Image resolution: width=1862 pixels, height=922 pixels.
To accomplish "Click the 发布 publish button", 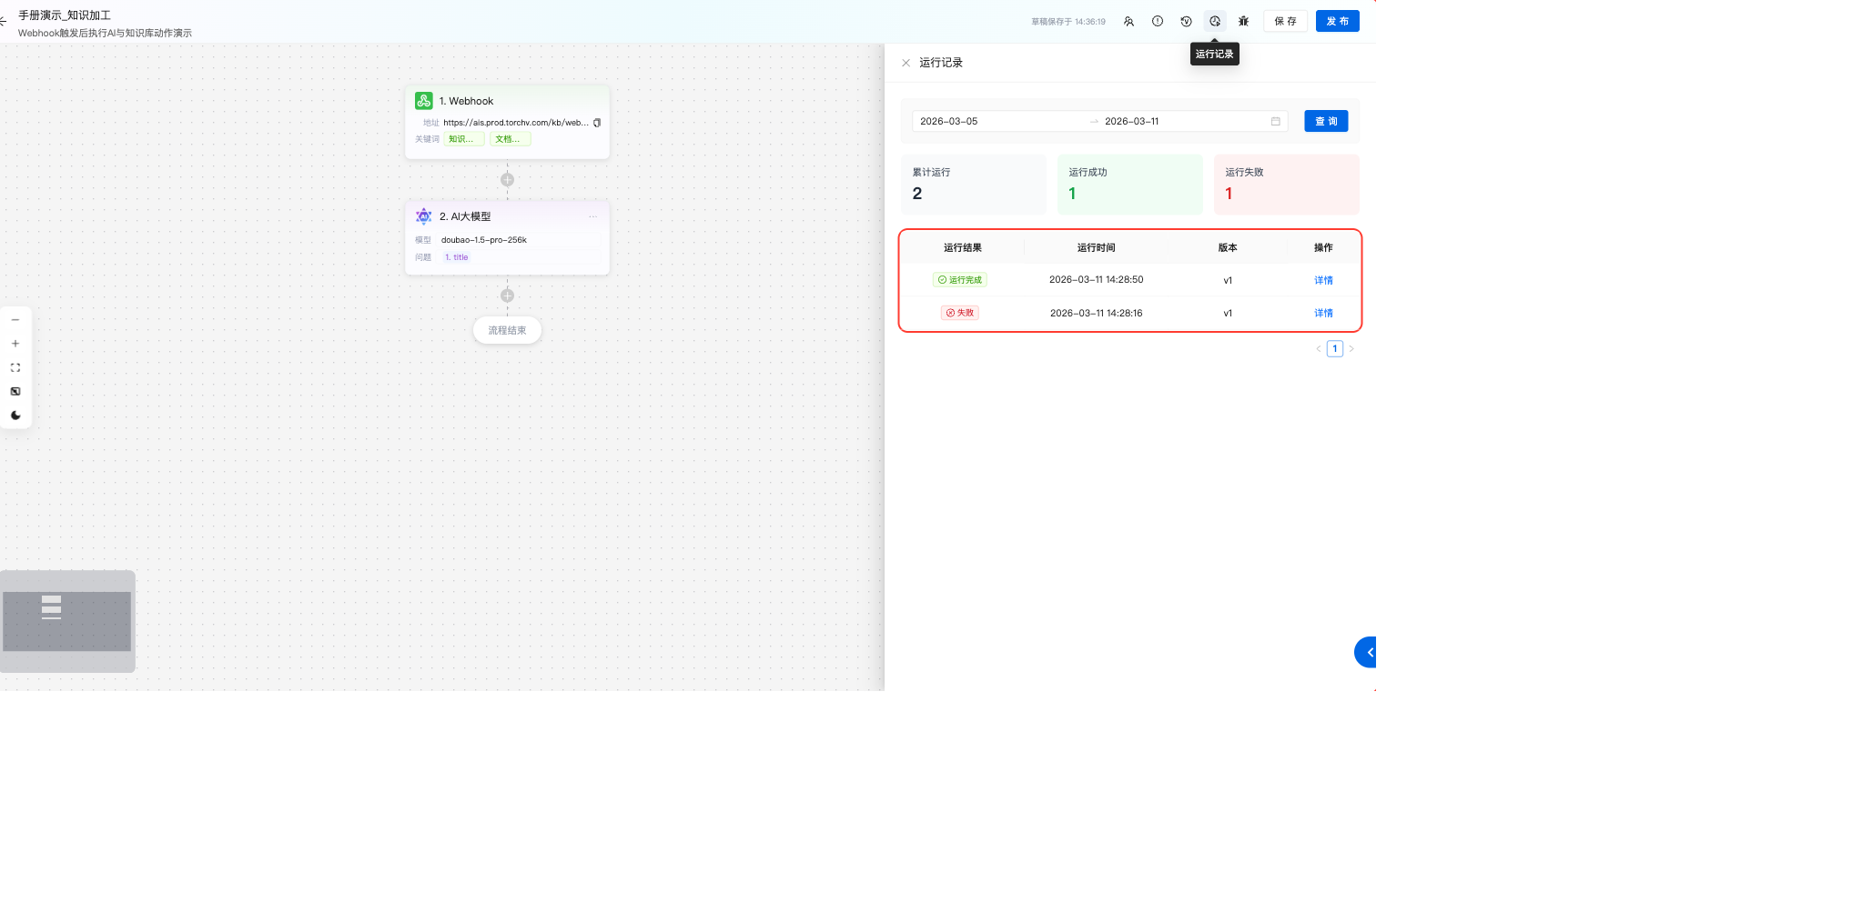I will pyautogui.click(x=1337, y=21).
